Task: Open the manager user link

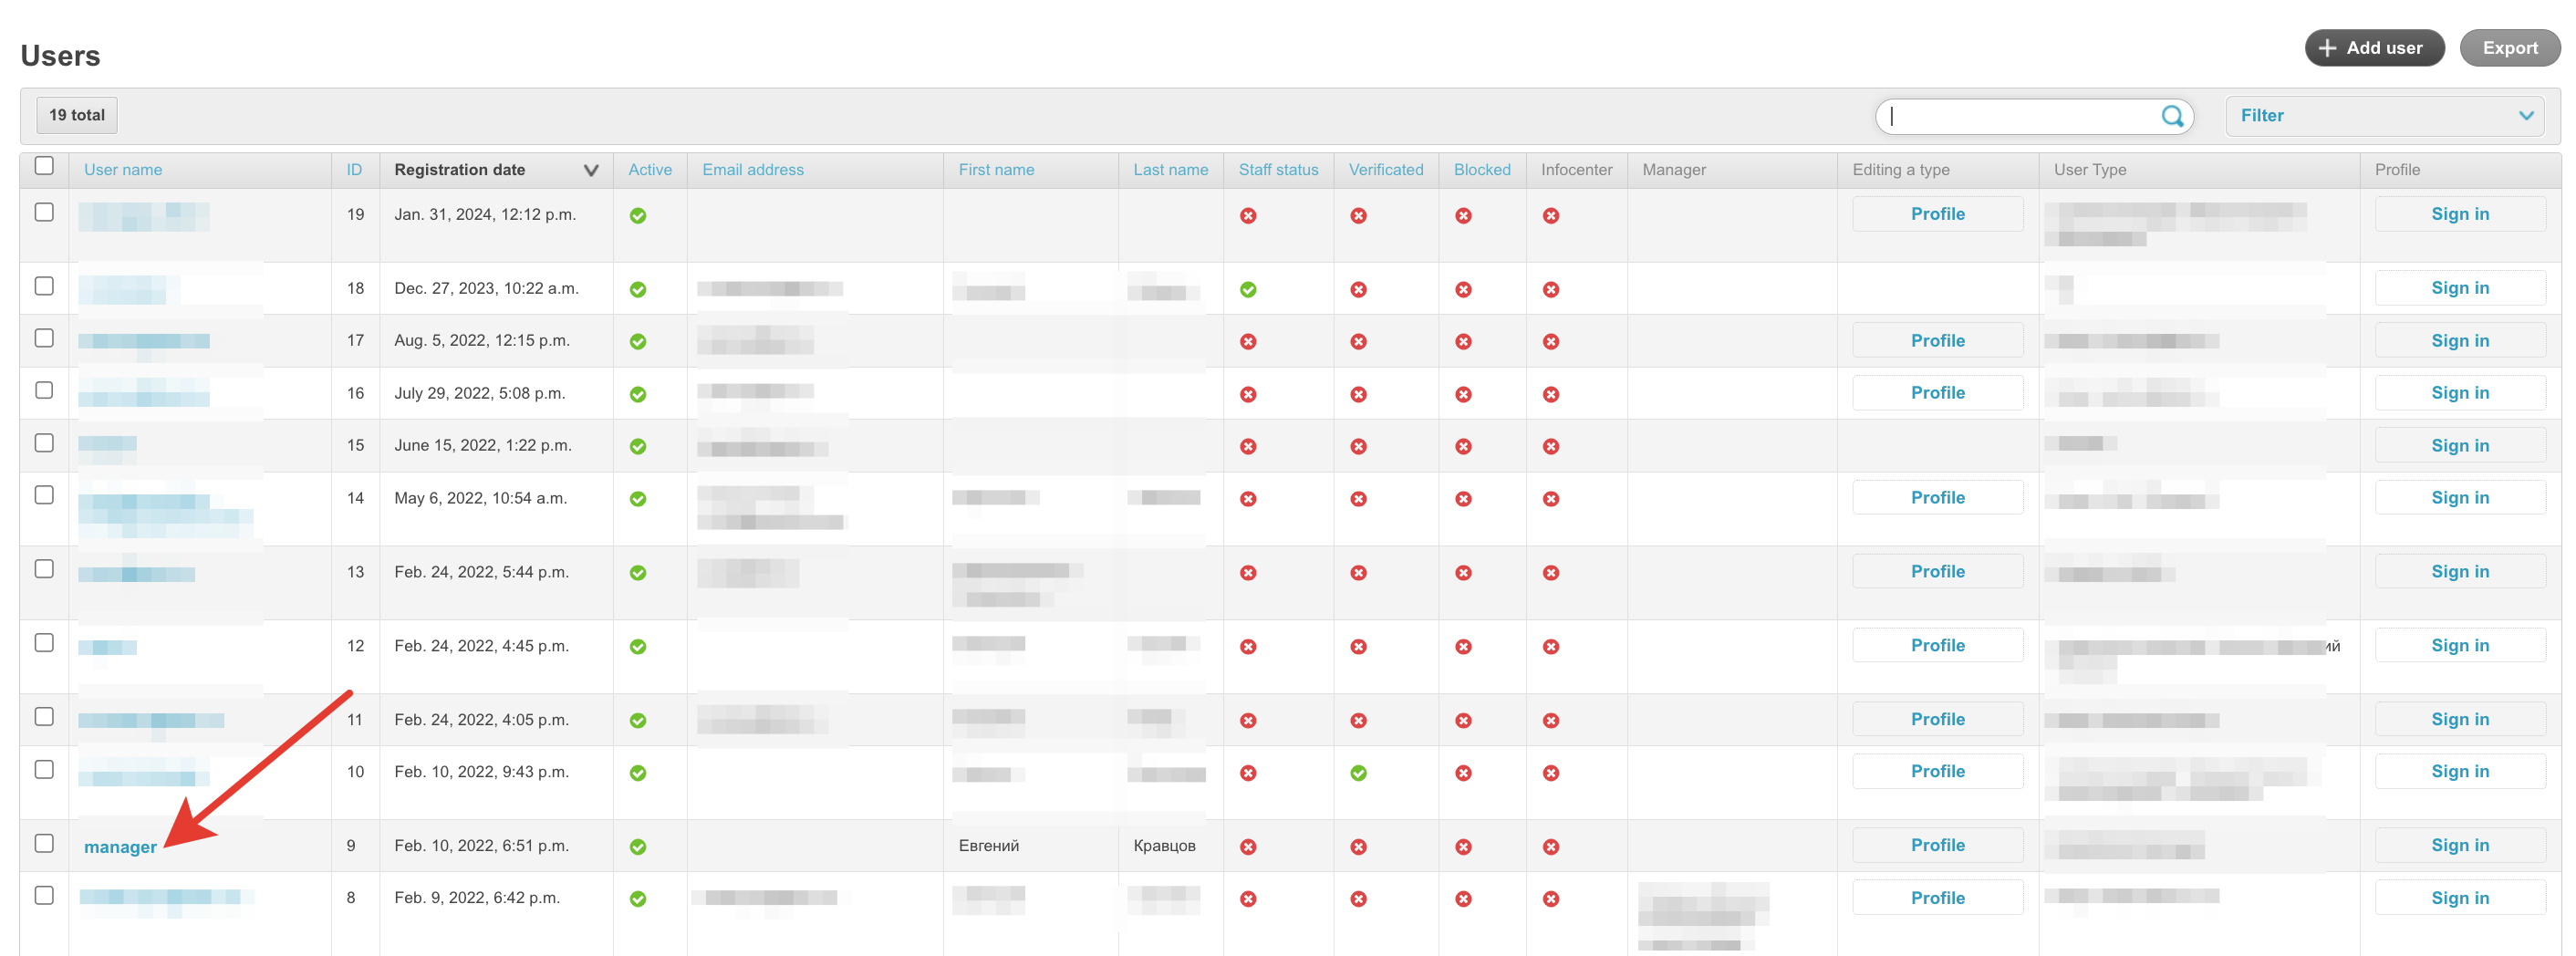Action: pos(120,847)
